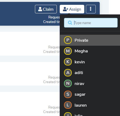Click the green N avatar for nirav

[68, 83]
